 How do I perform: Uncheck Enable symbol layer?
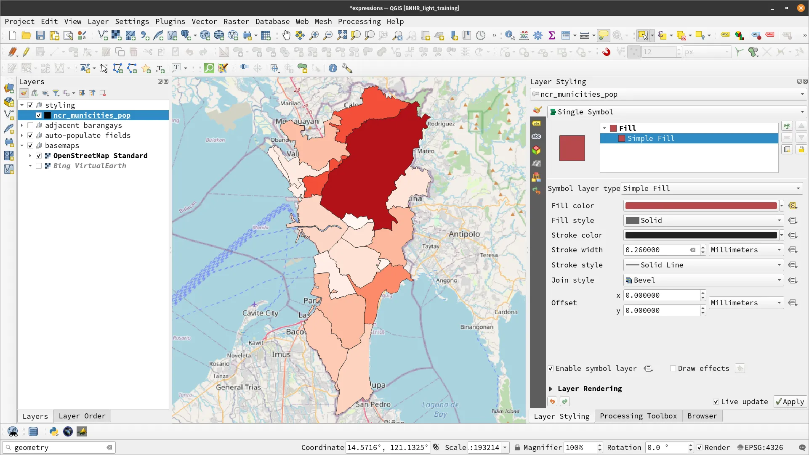coord(550,368)
